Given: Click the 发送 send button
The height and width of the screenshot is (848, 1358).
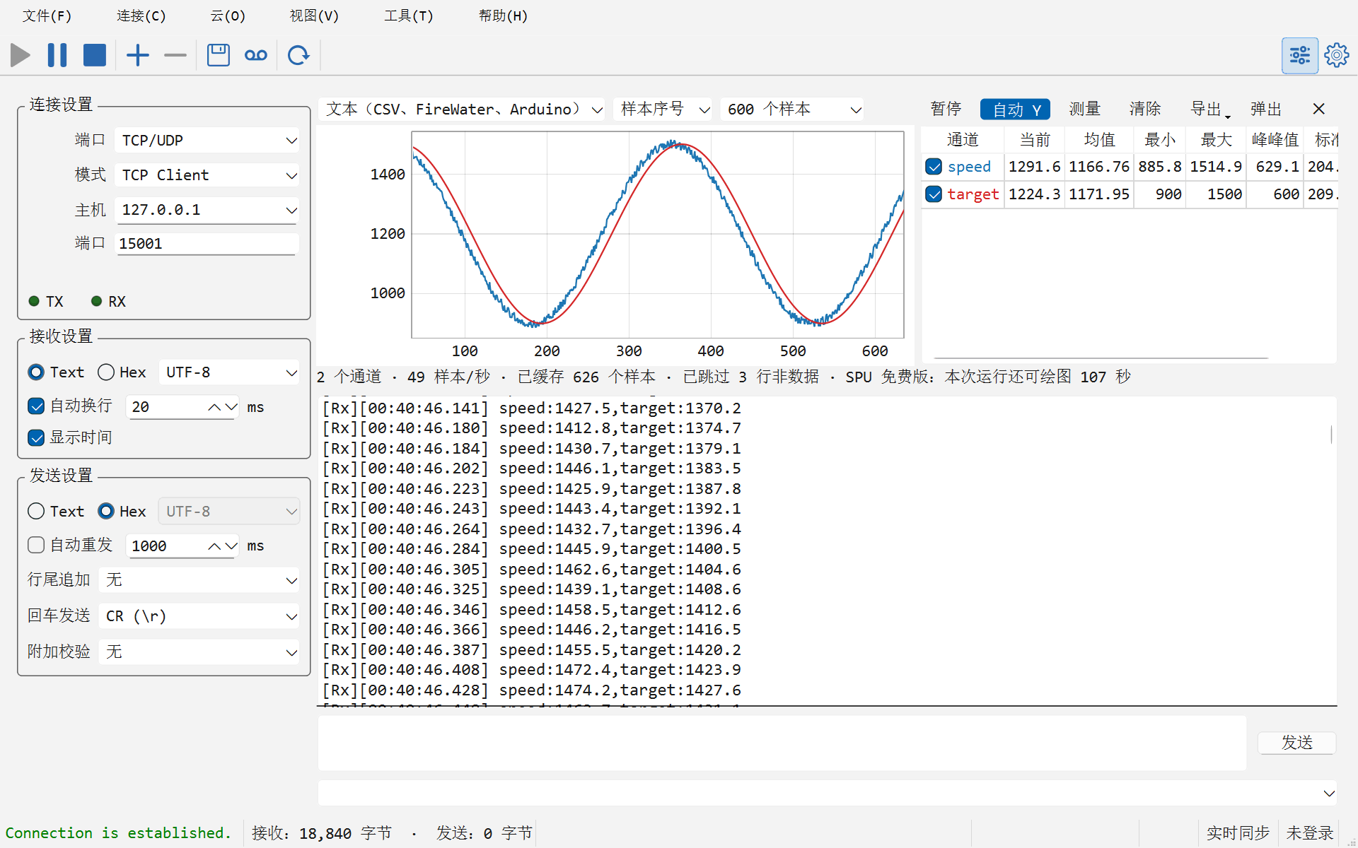Looking at the screenshot, I should point(1297,743).
